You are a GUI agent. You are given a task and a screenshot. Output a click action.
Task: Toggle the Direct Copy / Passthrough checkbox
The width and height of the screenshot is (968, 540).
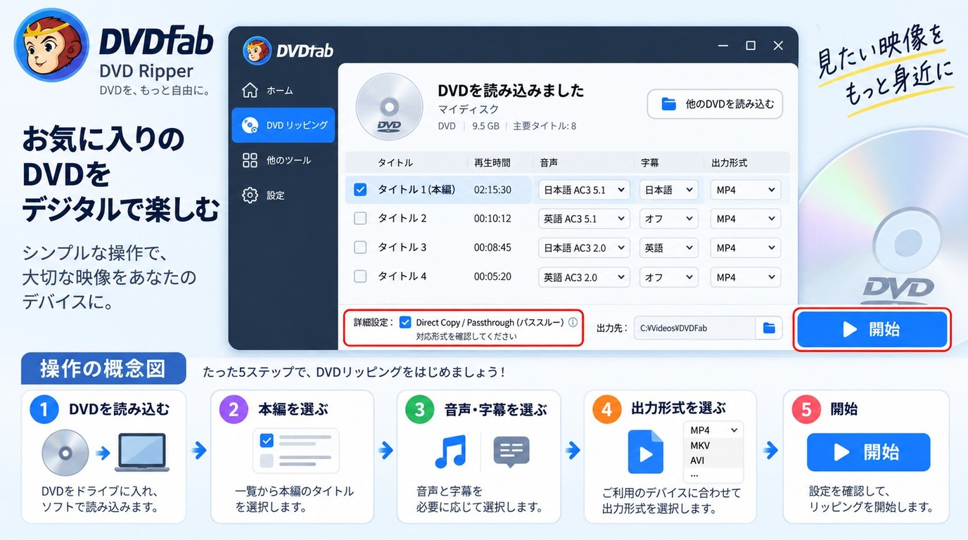(405, 323)
